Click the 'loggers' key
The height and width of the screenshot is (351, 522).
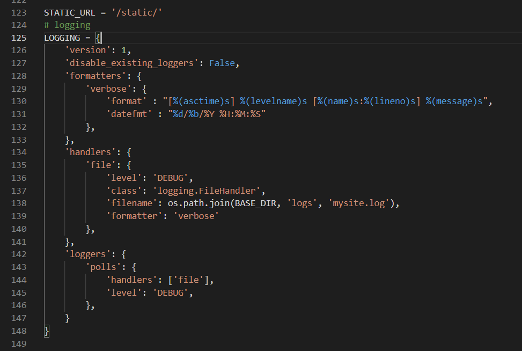point(88,254)
